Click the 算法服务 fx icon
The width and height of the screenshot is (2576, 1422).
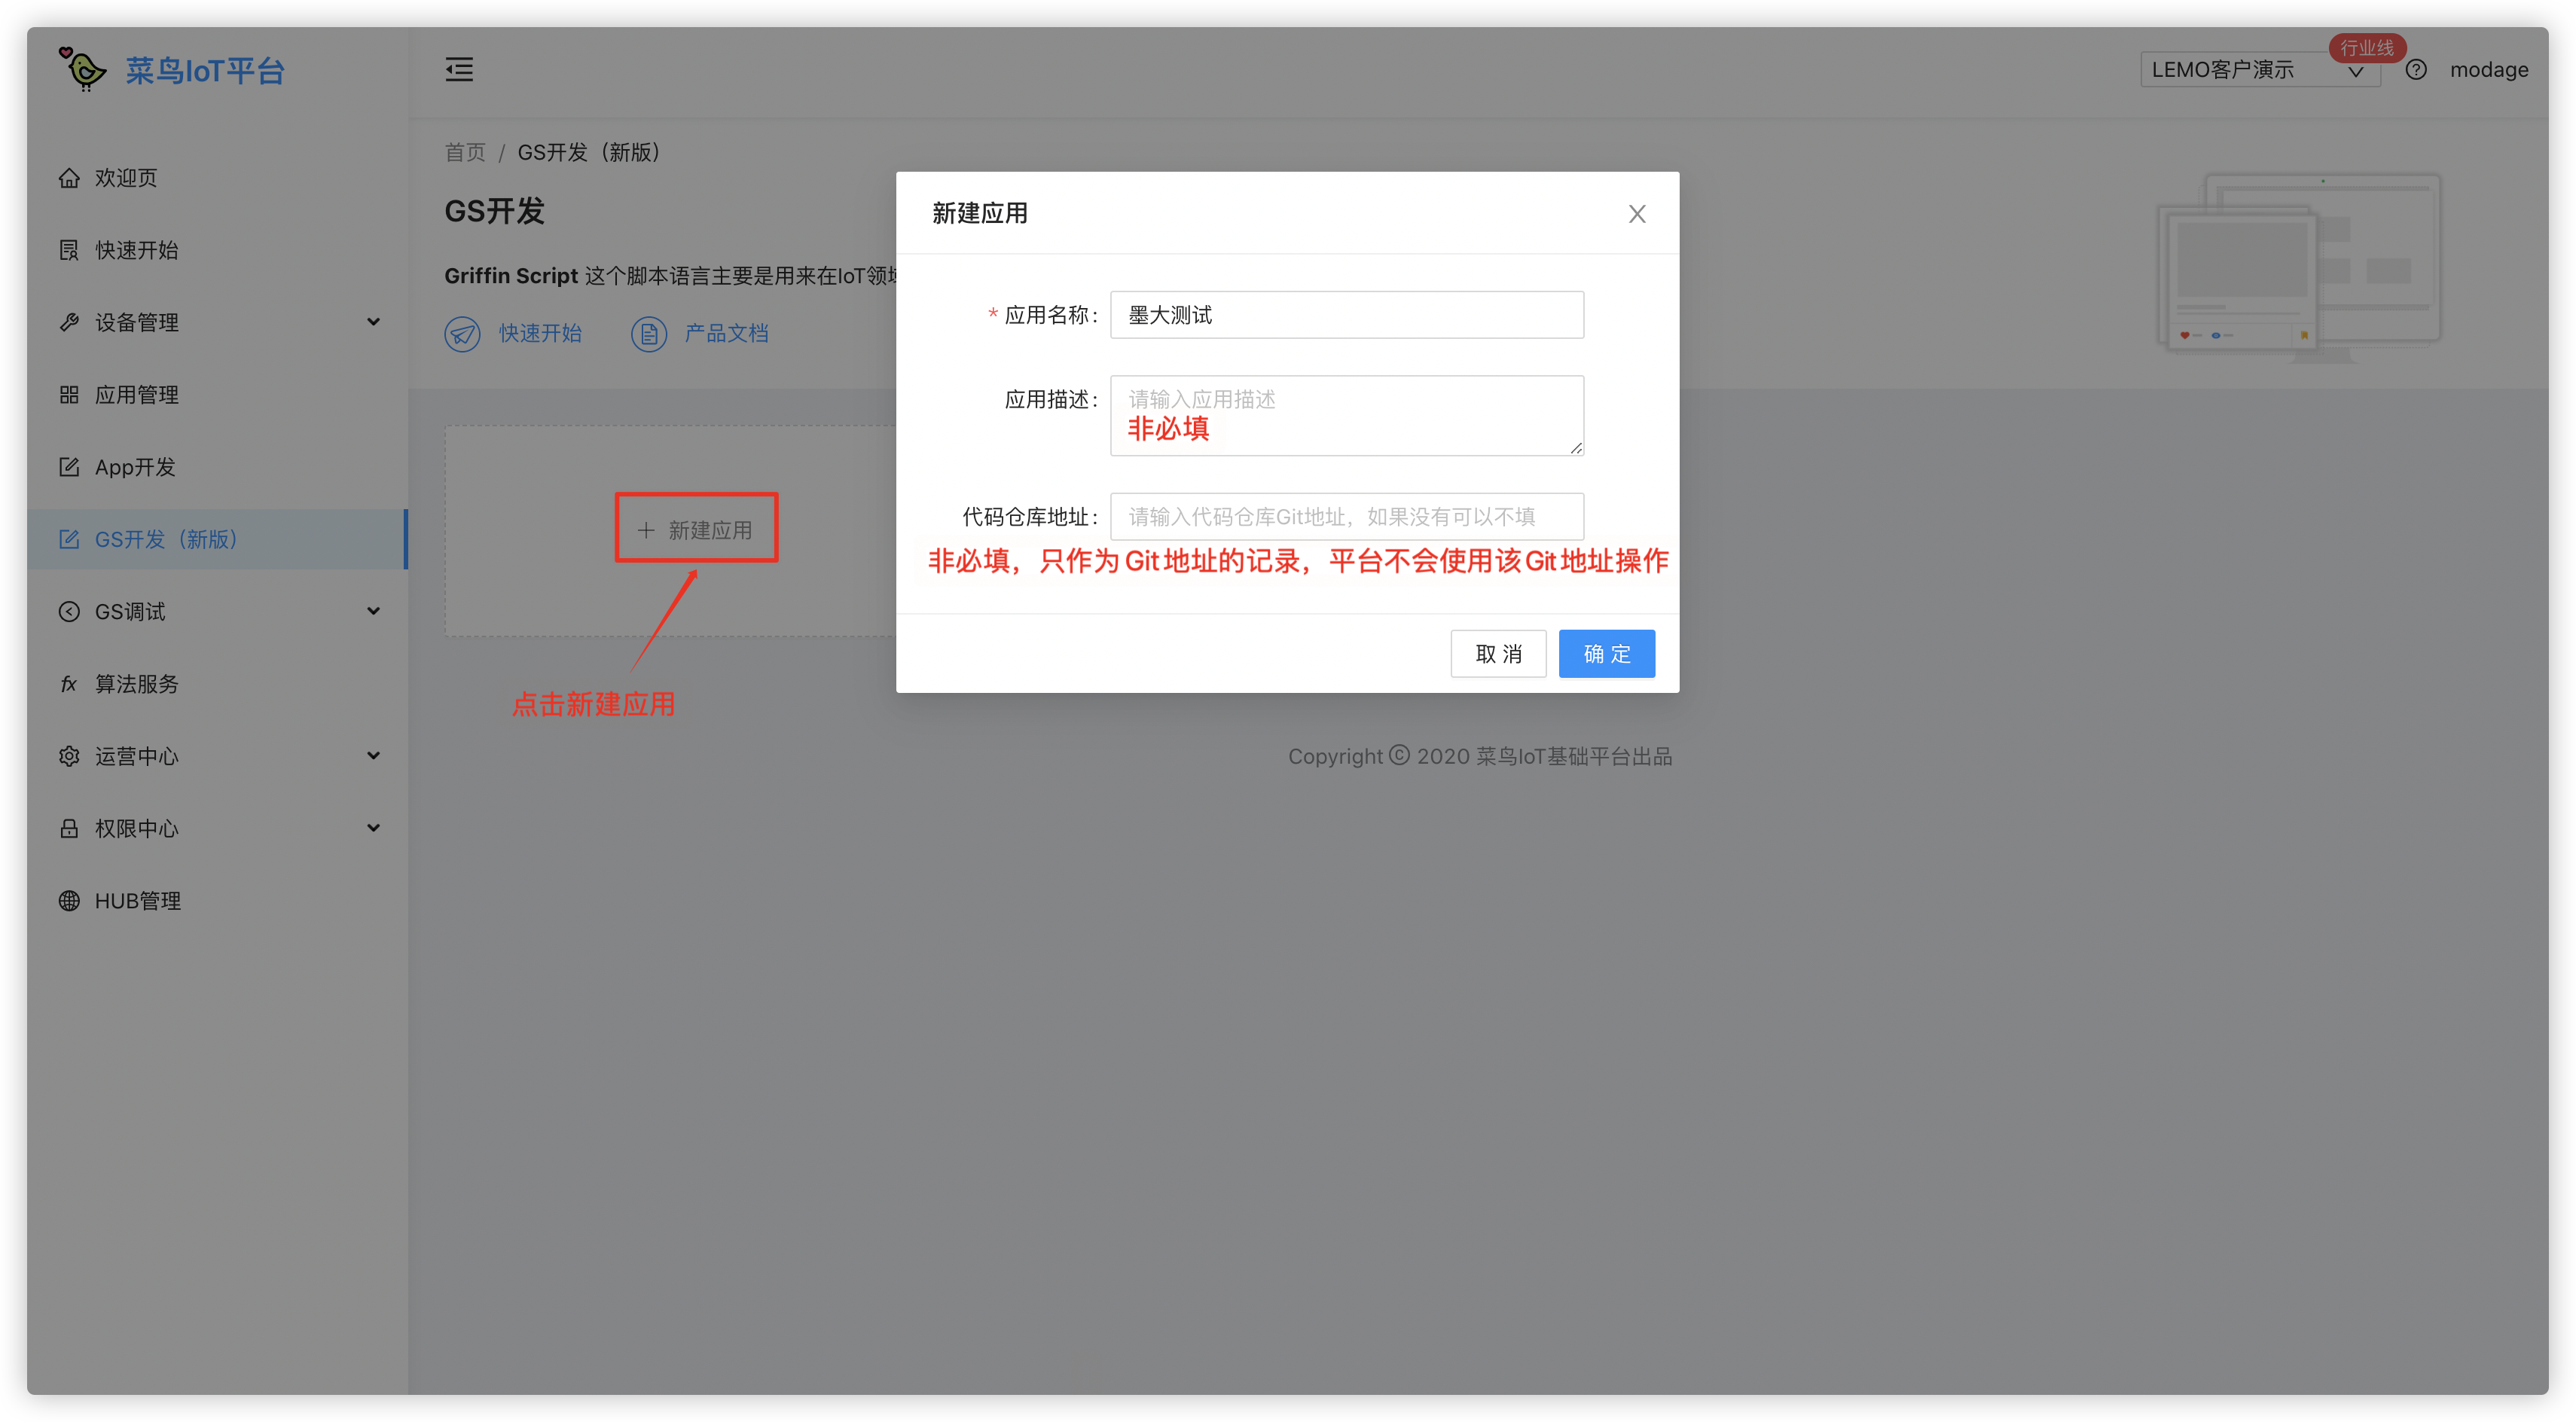point(69,684)
